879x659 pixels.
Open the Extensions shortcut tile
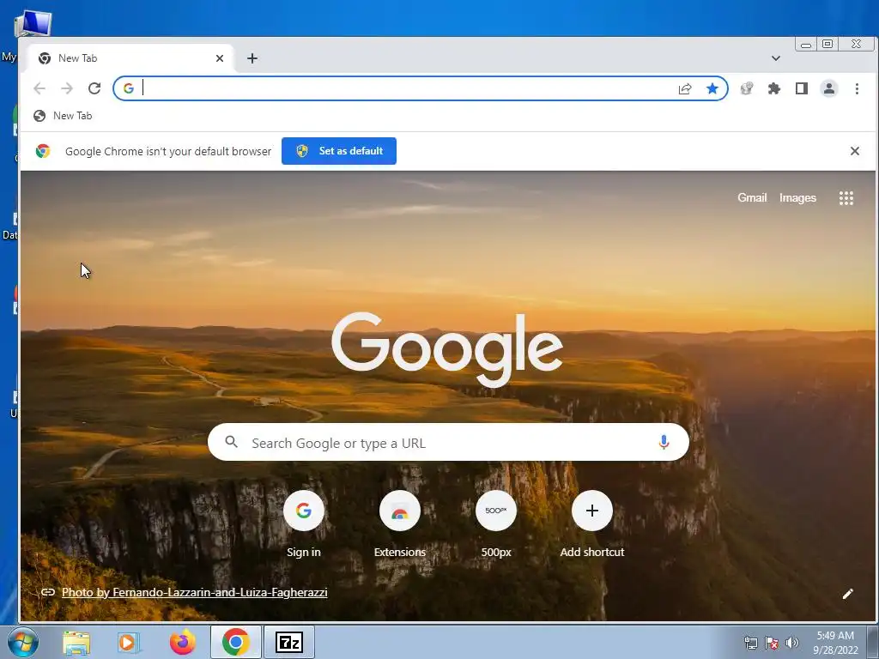click(400, 524)
